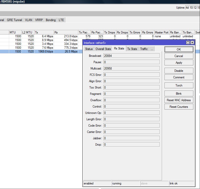Click the Broadcast value field
Image resolution: width=200 pixels, height=189 pixels.
[131, 56]
